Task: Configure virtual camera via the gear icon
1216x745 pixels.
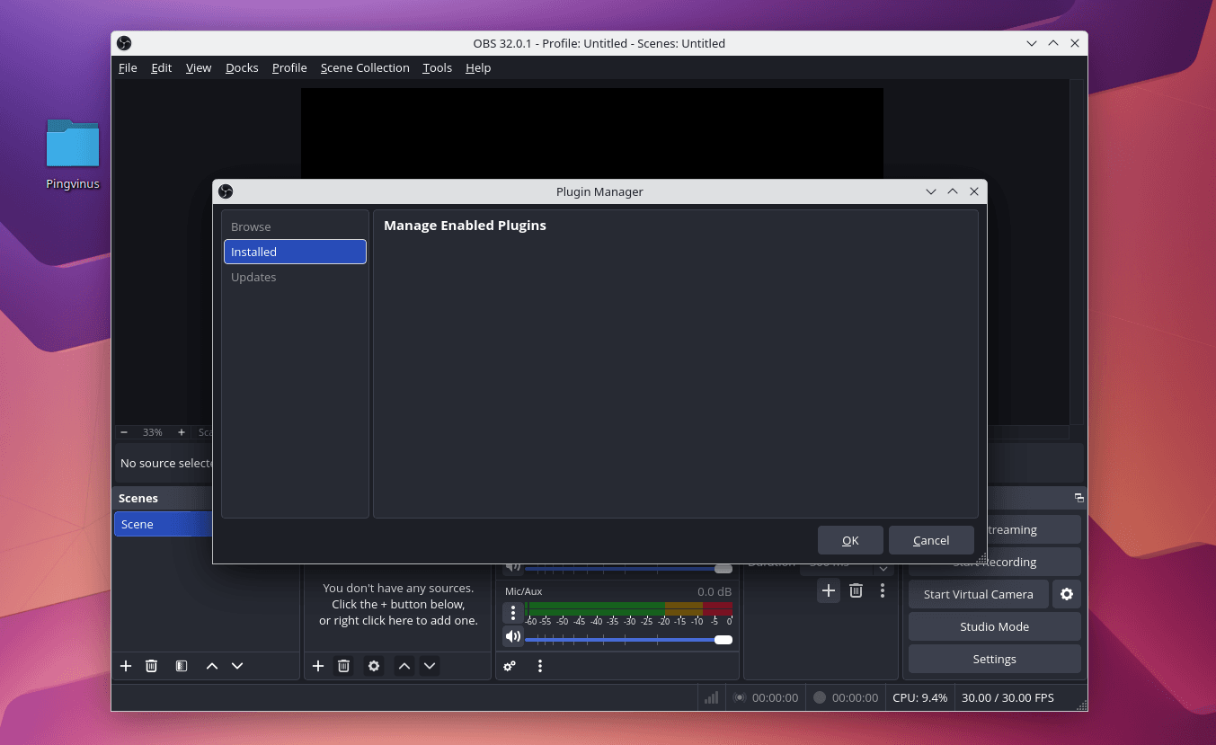Action: click(1067, 594)
